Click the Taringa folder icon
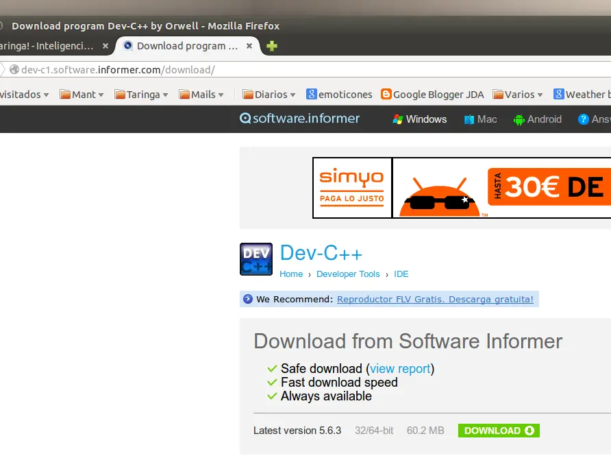This screenshot has width=611, height=458. [120, 94]
